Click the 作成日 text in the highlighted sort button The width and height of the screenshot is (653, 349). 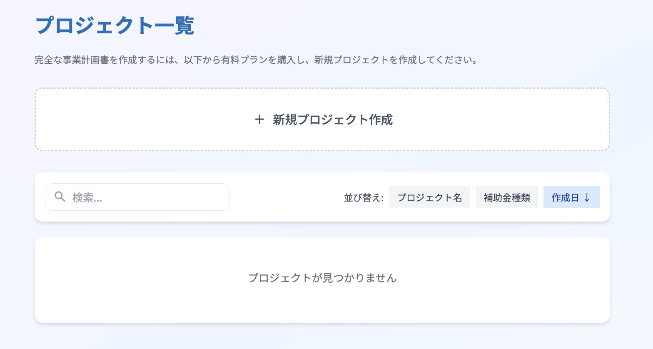click(x=565, y=197)
